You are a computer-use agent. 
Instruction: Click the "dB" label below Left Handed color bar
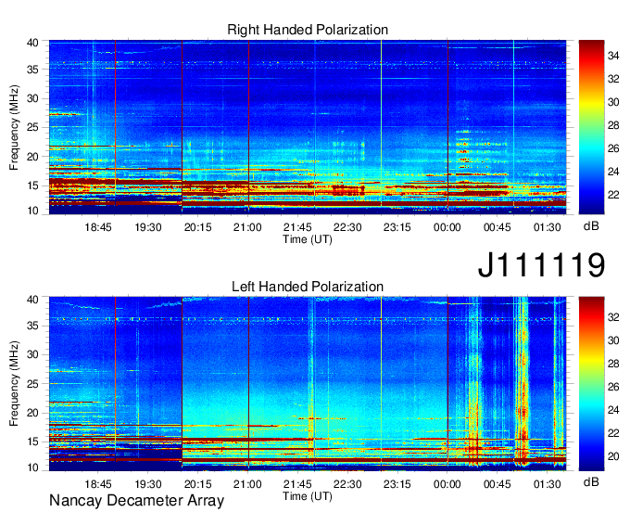tap(591, 481)
